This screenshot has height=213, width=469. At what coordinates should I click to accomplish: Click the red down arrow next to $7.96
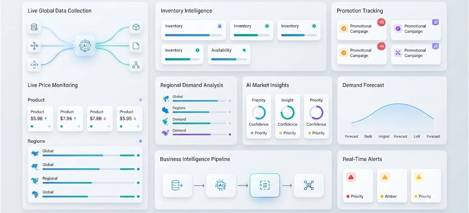click(x=105, y=118)
